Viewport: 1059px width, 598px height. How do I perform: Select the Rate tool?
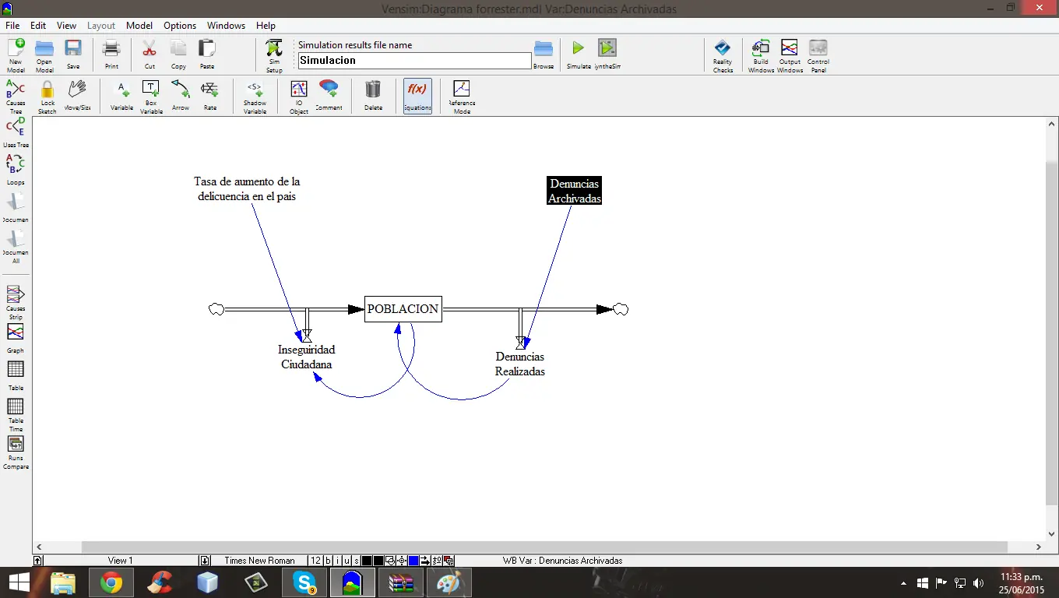click(x=210, y=95)
